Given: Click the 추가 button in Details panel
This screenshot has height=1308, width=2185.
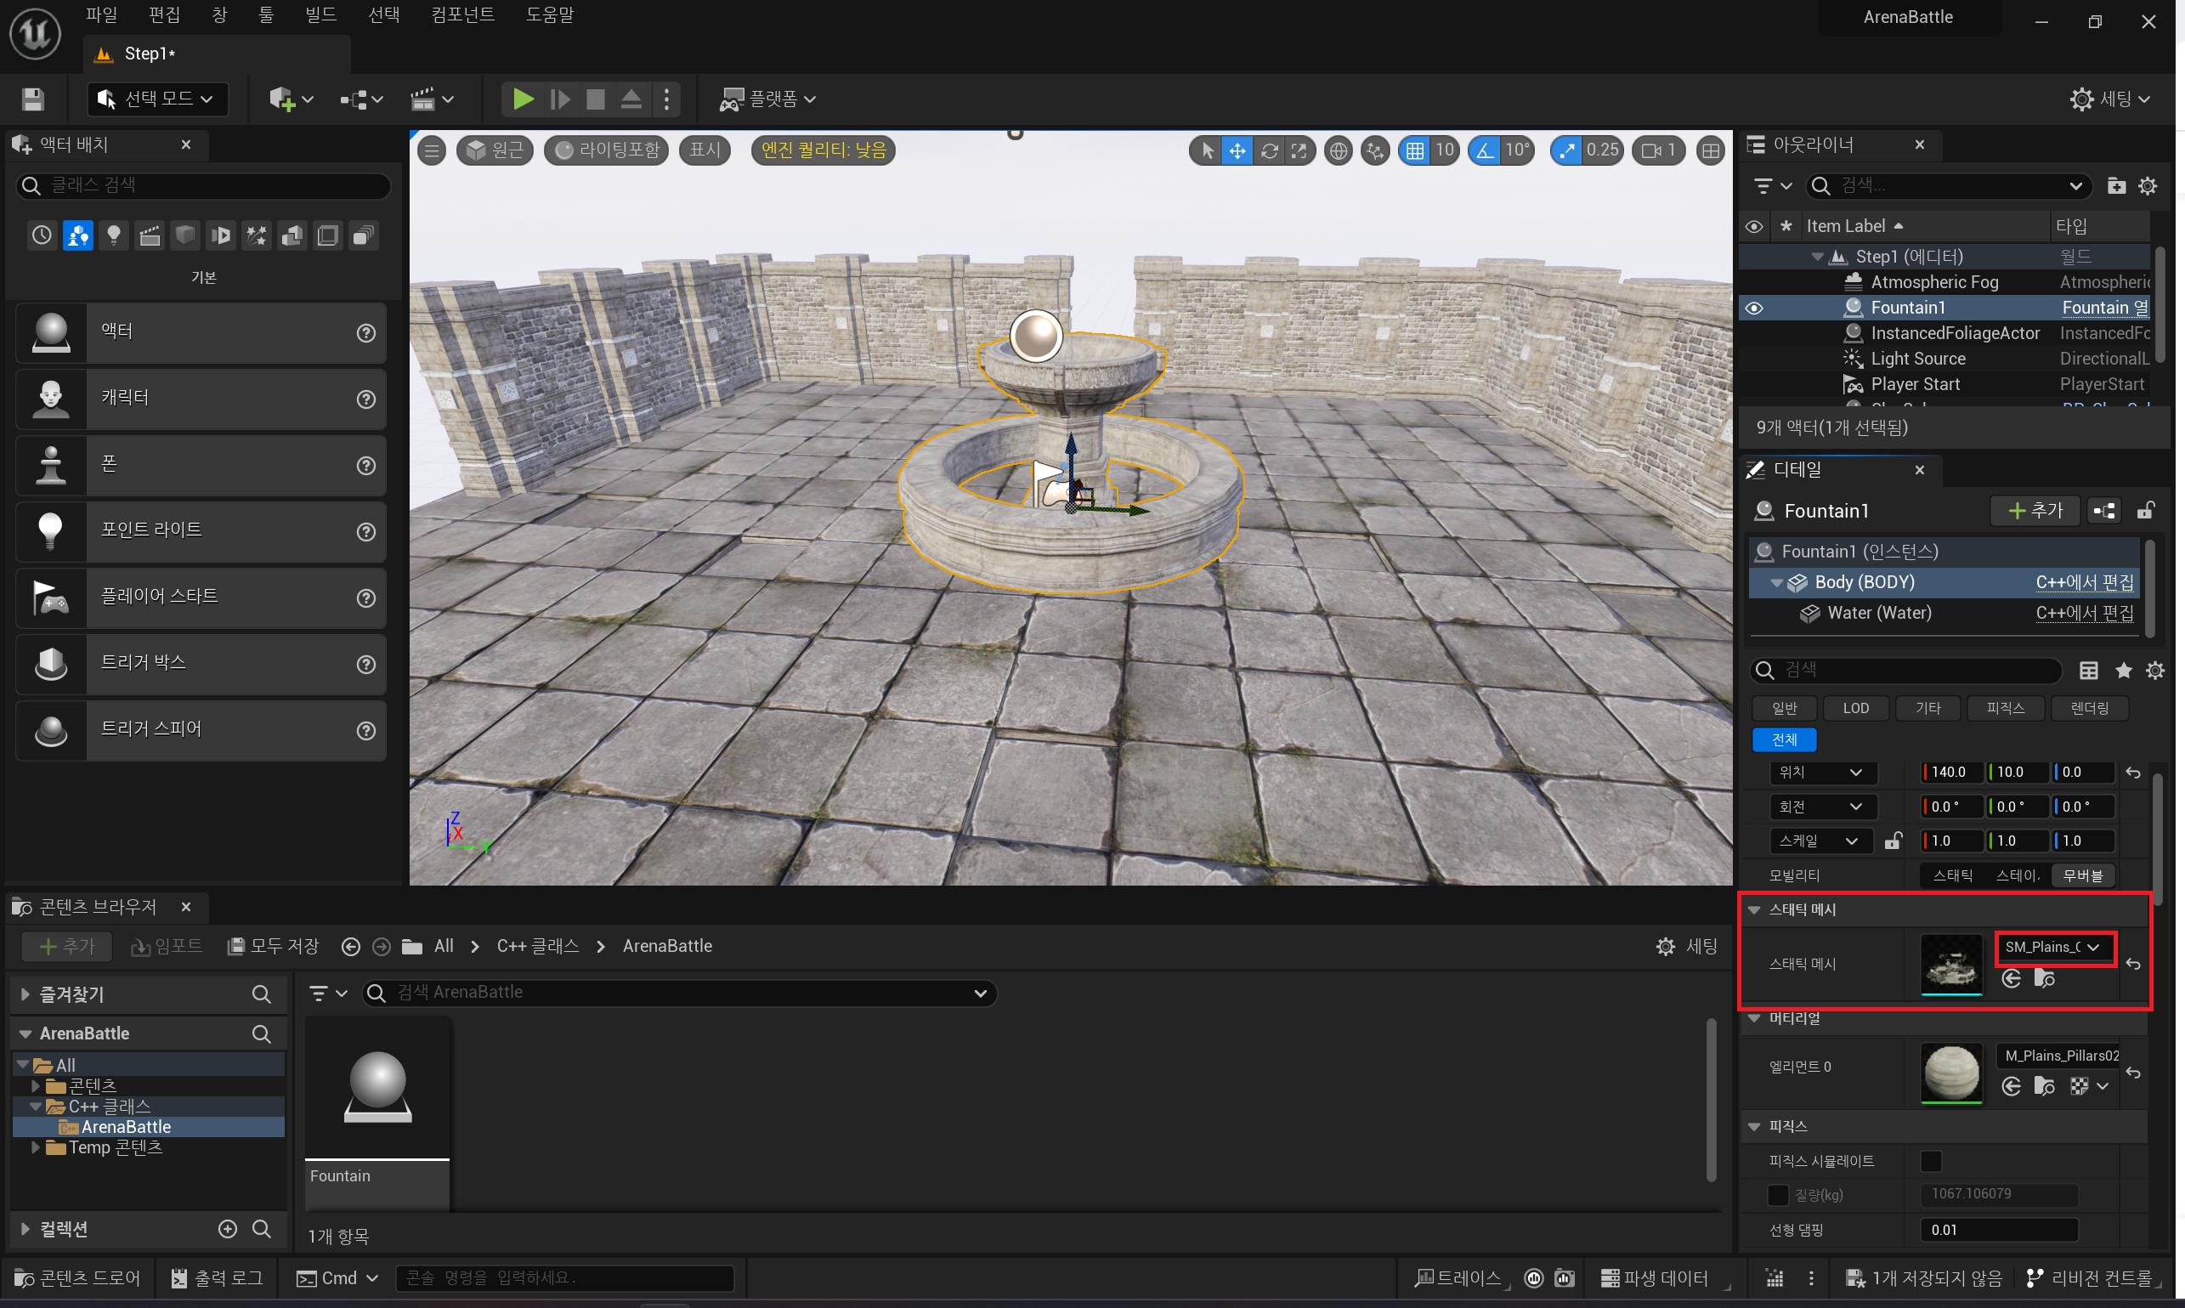Looking at the screenshot, I should (x=2035, y=510).
